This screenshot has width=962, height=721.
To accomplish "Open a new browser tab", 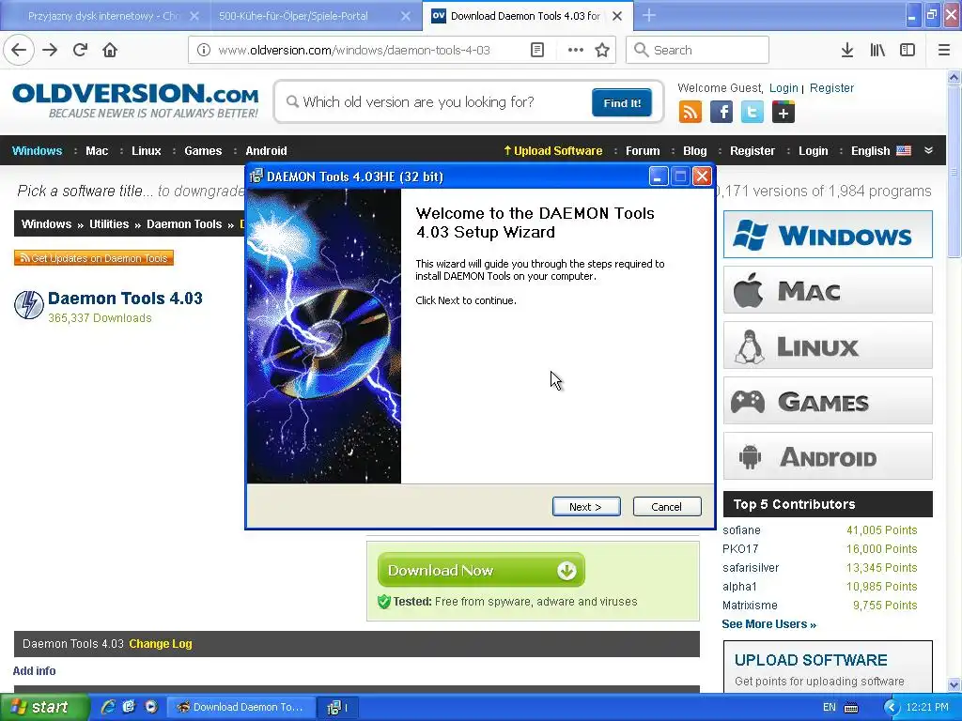I will tap(649, 16).
